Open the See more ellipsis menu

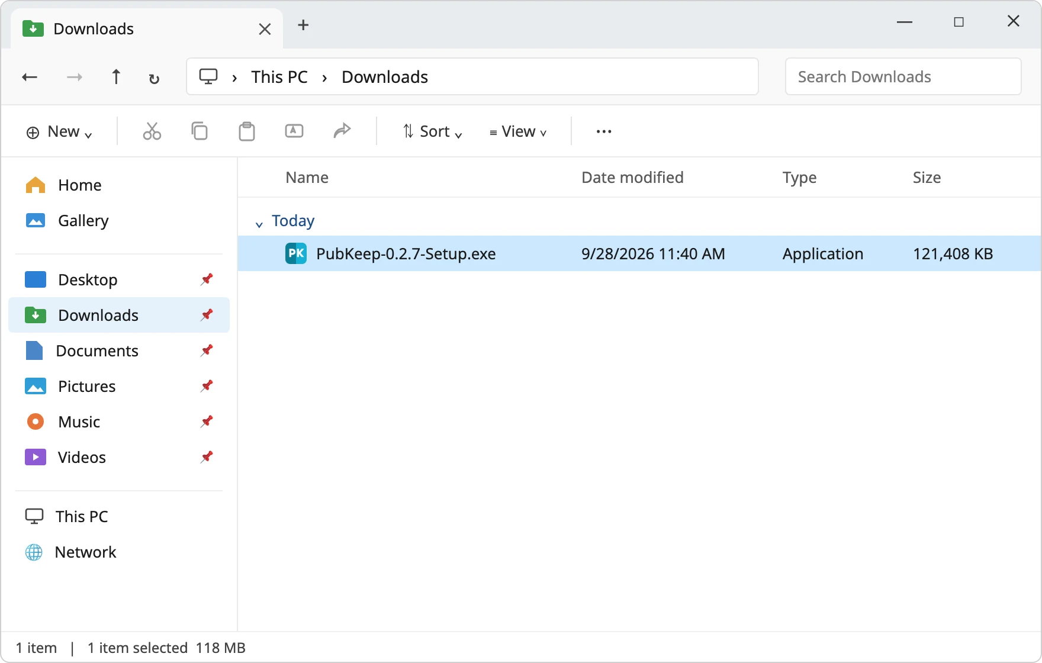(x=604, y=131)
